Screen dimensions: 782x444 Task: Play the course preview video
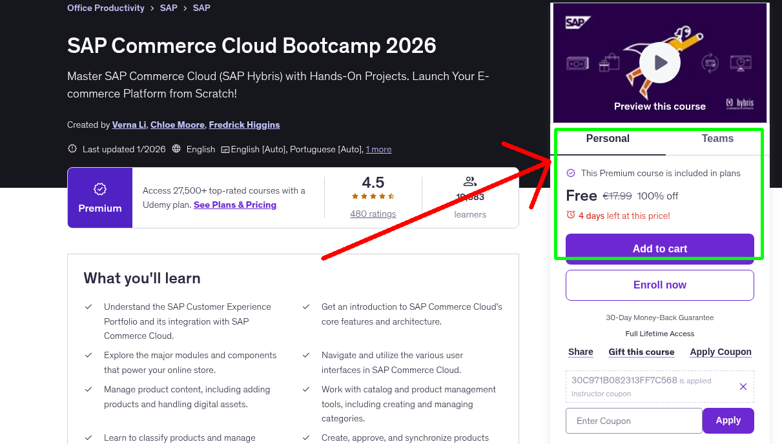point(659,62)
